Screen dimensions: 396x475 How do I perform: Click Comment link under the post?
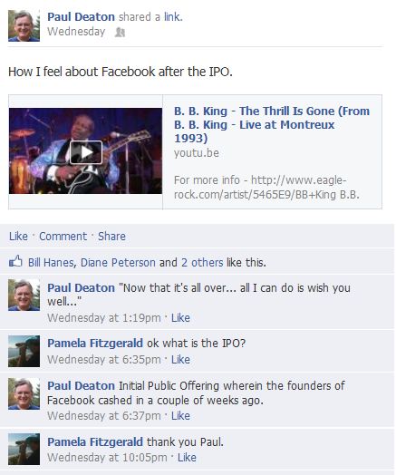pos(63,237)
